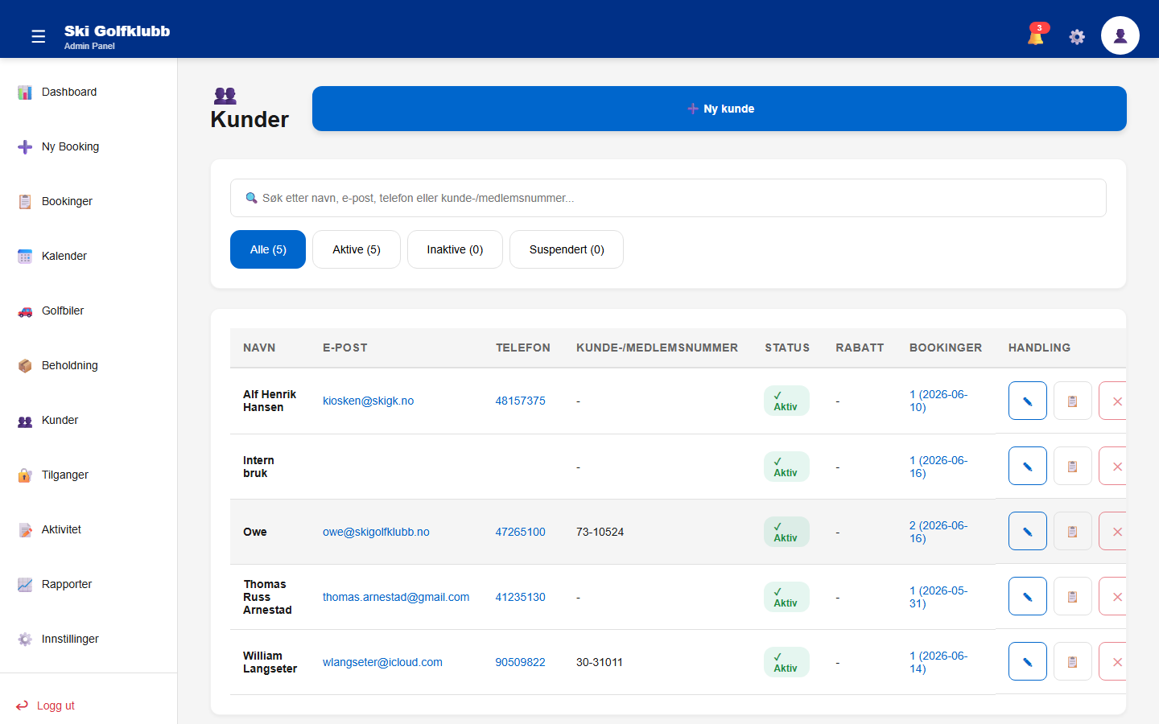This screenshot has width=1159, height=724.
Task: Click the Innstillinger gear icon in sidebar
Action: pos(25,640)
